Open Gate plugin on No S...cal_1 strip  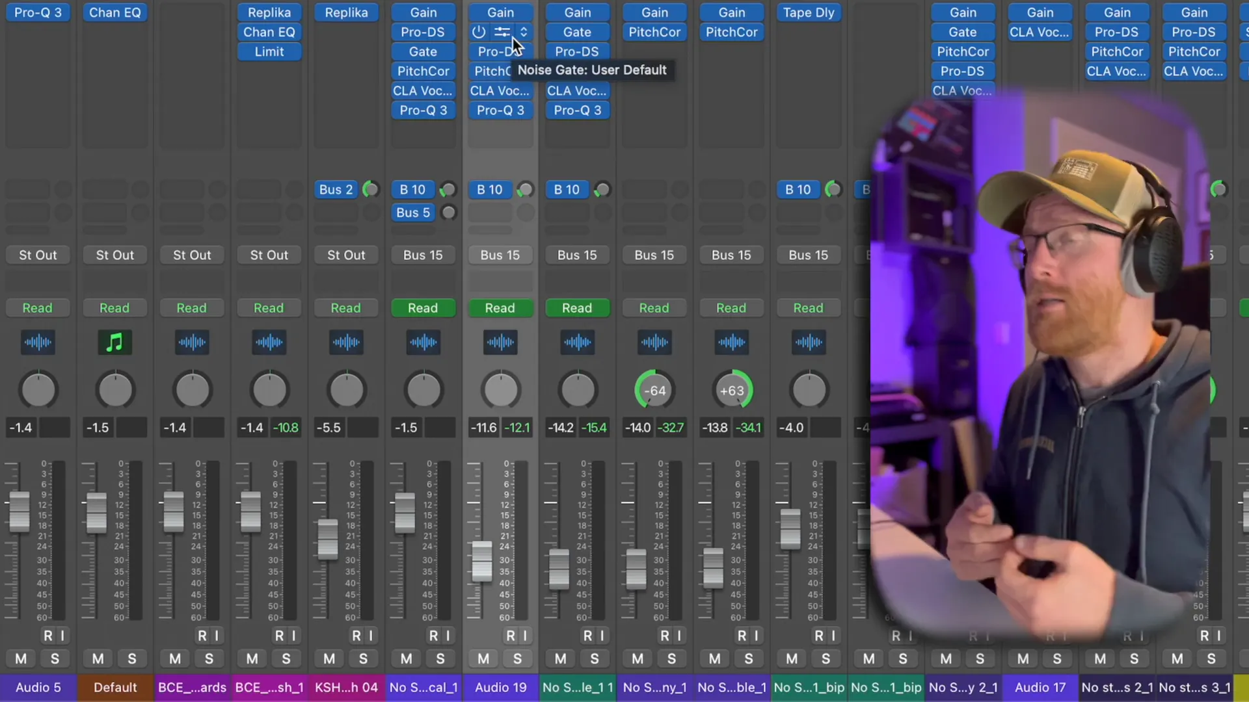(423, 51)
